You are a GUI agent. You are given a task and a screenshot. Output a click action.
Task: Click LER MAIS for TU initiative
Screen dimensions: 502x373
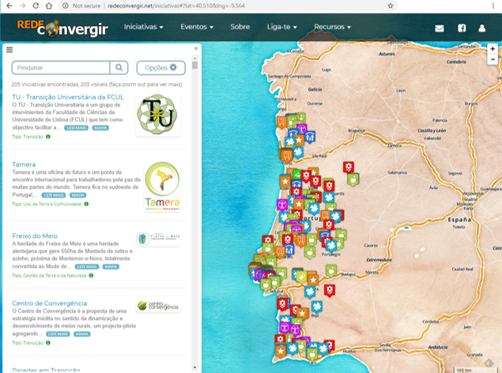(76, 128)
